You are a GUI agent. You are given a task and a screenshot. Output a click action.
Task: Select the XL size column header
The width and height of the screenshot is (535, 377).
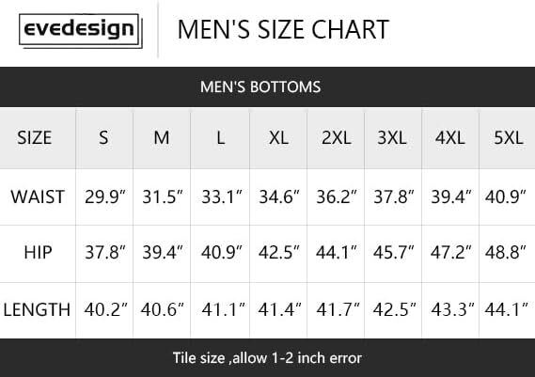(278, 138)
